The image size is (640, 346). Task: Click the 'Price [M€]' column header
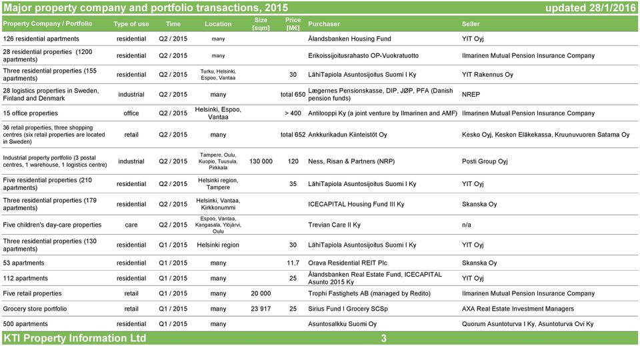pos(293,23)
